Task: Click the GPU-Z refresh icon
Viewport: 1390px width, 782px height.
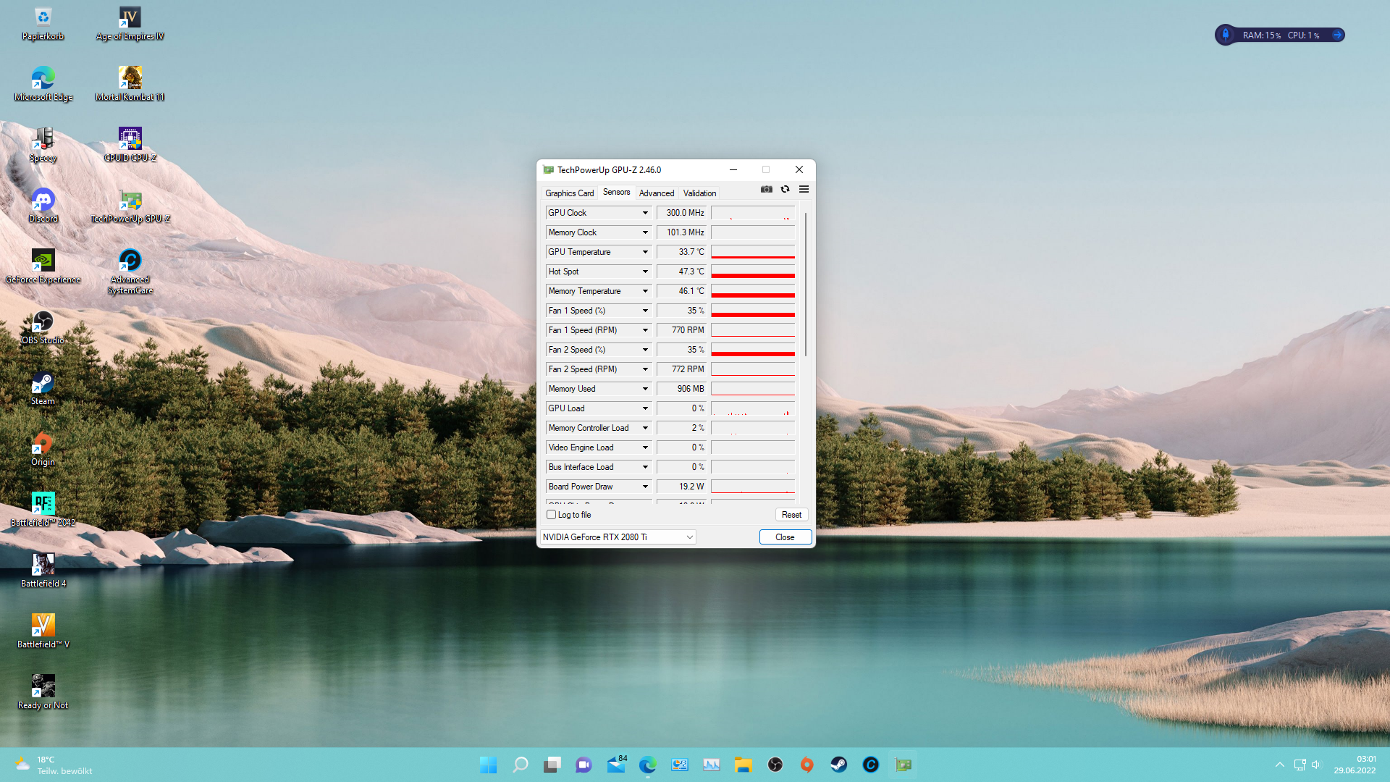Action: pyautogui.click(x=785, y=190)
